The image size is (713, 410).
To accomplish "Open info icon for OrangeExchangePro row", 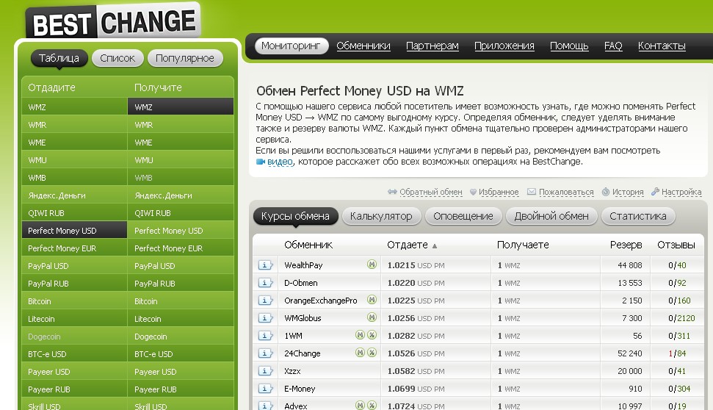I will coord(265,301).
